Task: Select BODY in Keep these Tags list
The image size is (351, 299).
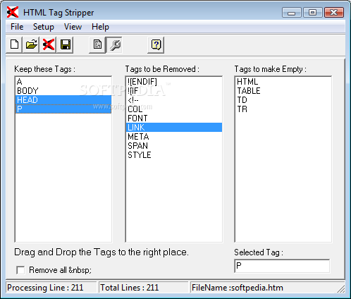Action: click(63, 91)
